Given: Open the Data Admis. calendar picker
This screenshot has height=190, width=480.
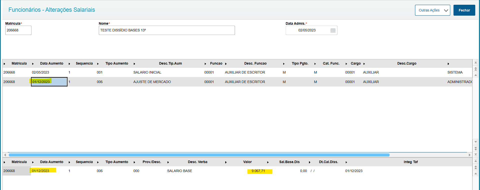Looking at the screenshot, I should (333, 30).
